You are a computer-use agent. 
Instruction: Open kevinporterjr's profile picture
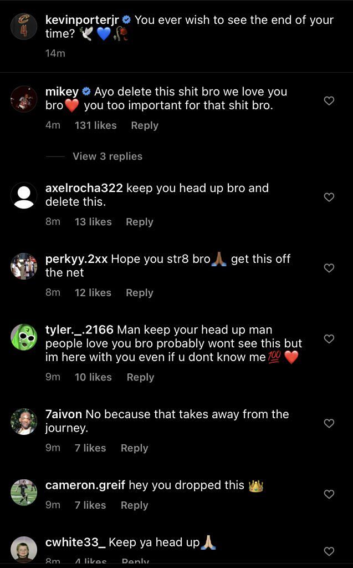(24, 26)
